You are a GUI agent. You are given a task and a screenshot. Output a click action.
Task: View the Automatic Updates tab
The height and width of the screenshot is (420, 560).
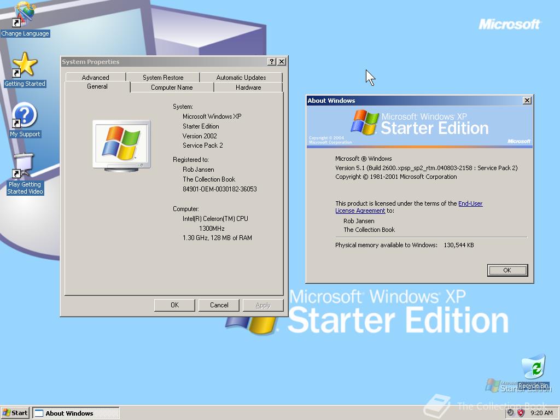[242, 77]
